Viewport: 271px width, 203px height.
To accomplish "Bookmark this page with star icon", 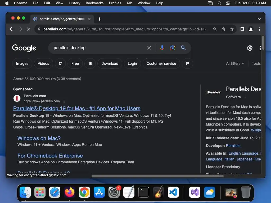I will (x=232, y=29).
